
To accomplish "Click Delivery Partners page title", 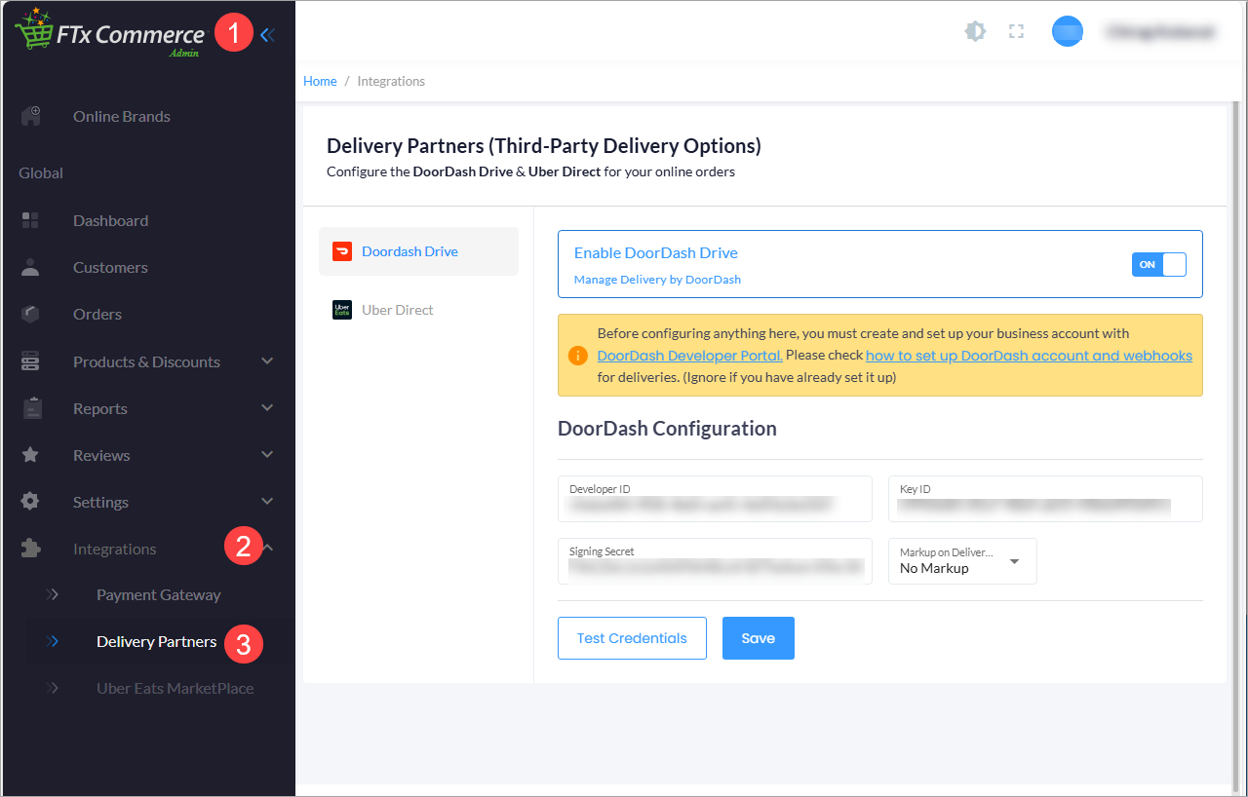I will click(544, 146).
